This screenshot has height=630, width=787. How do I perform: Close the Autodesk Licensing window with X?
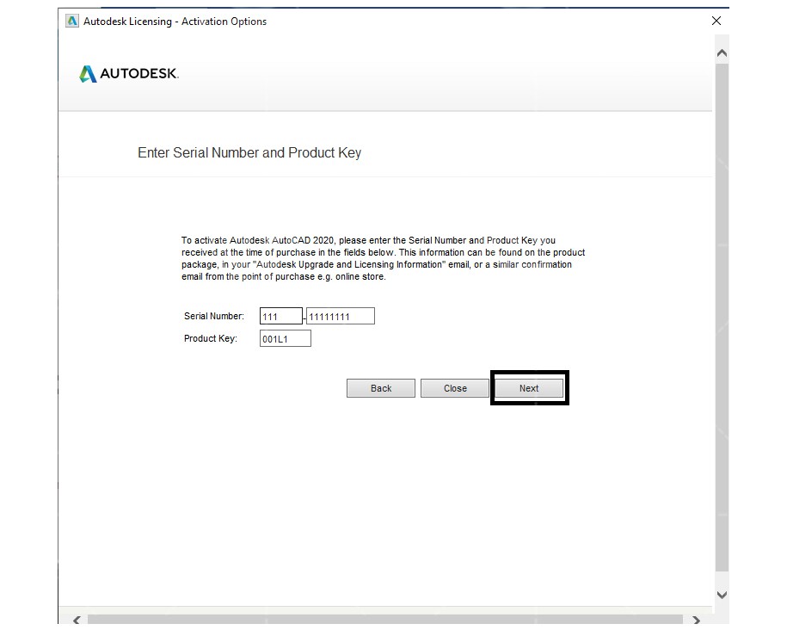(x=716, y=22)
